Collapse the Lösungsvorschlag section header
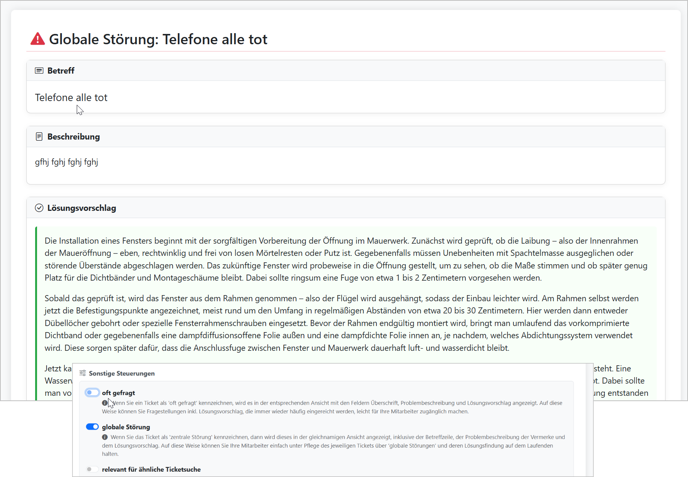The height and width of the screenshot is (477, 688). (x=82, y=208)
